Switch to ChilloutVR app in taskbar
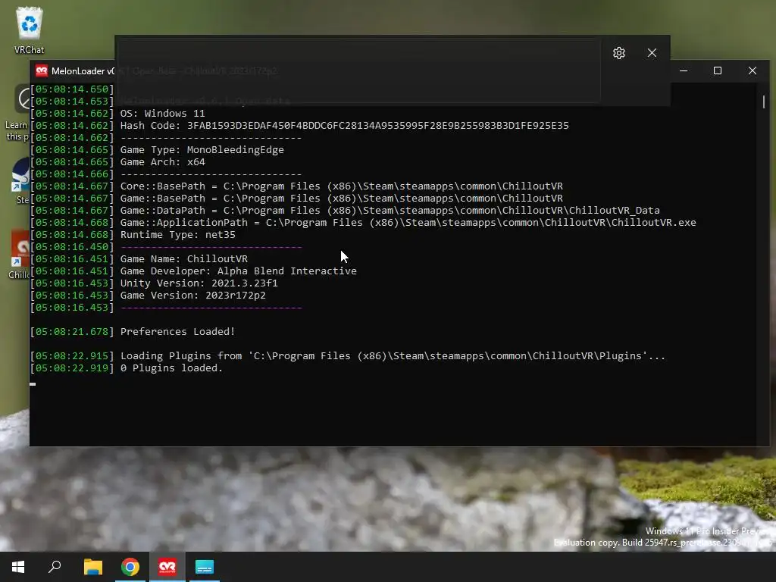This screenshot has width=776, height=582. [167, 567]
